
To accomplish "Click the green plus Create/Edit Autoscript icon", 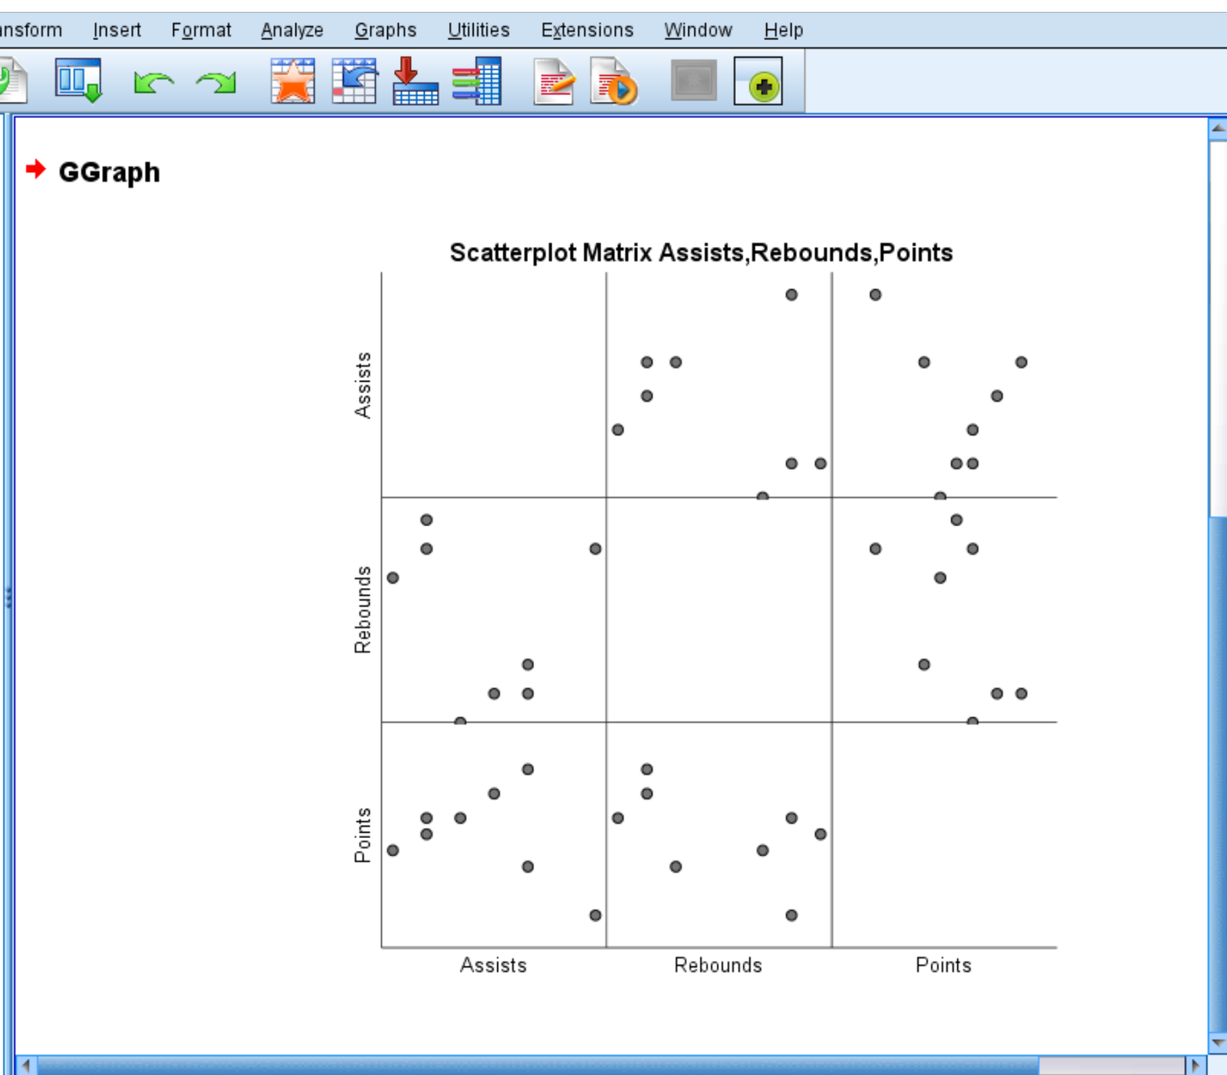I will coord(758,81).
